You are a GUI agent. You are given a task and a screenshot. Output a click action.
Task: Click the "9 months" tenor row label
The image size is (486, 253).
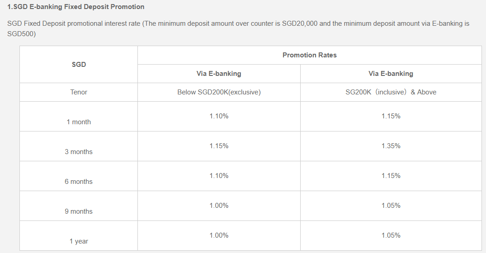[x=79, y=211]
